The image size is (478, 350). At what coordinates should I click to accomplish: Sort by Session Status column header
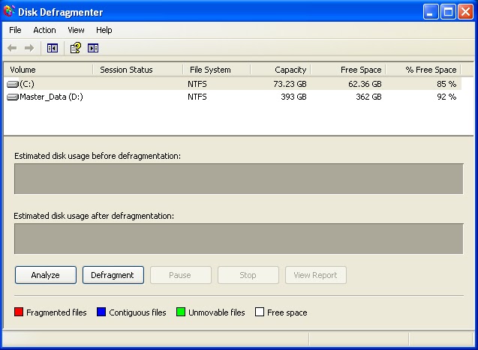coord(138,70)
